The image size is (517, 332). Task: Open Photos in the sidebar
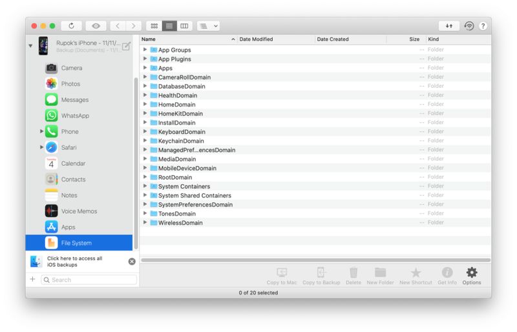pyautogui.click(x=79, y=84)
